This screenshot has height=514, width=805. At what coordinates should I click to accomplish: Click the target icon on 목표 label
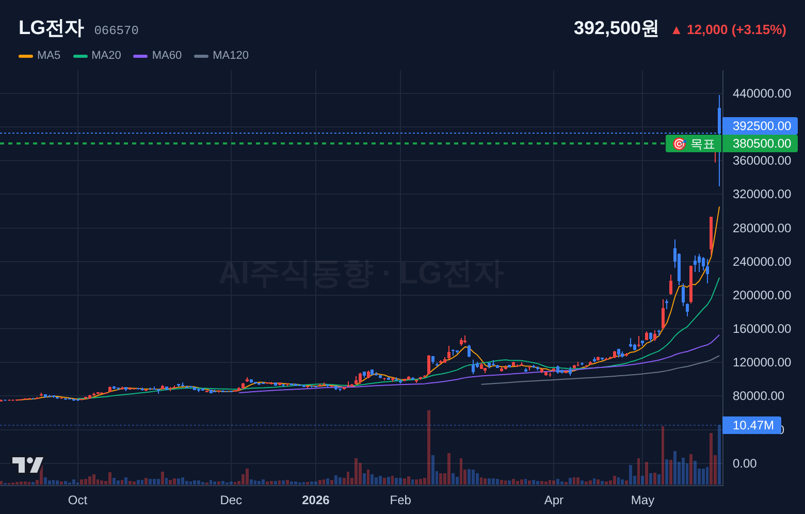point(679,143)
